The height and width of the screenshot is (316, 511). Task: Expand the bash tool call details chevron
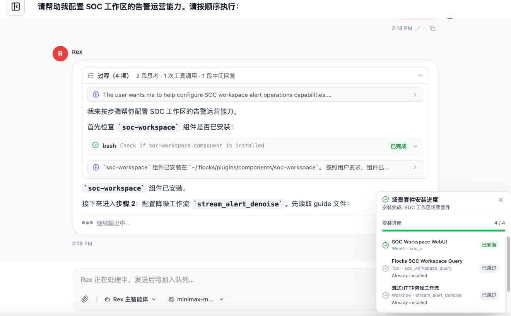tap(415, 146)
